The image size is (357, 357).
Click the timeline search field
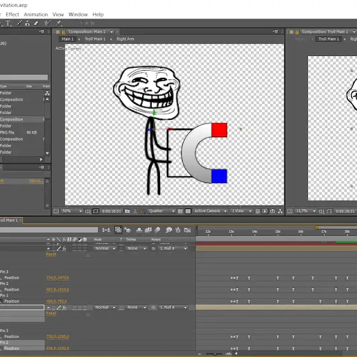49,230
